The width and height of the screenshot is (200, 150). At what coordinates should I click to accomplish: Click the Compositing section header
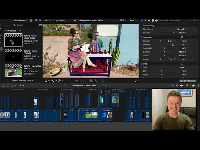pyautogui.click(x=148, y=25)
